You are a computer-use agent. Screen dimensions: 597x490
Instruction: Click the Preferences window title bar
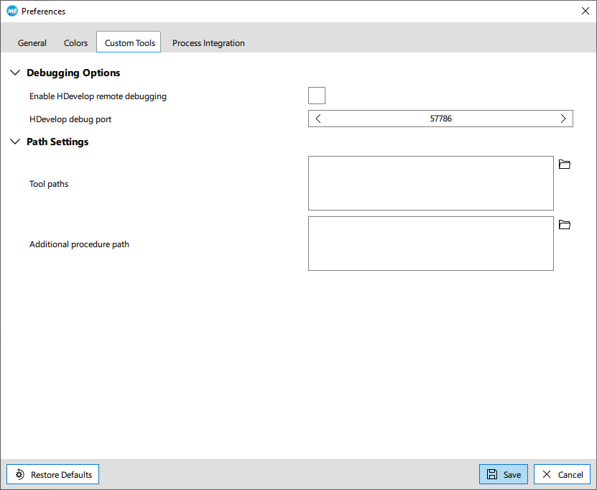287,11
